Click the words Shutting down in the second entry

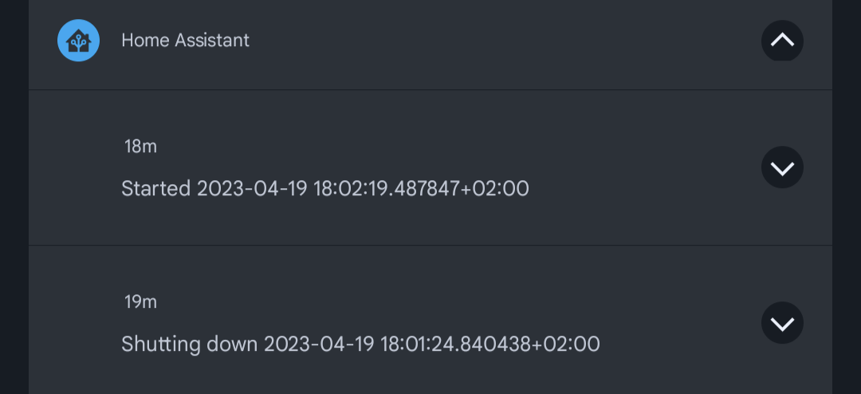point(190,345)
